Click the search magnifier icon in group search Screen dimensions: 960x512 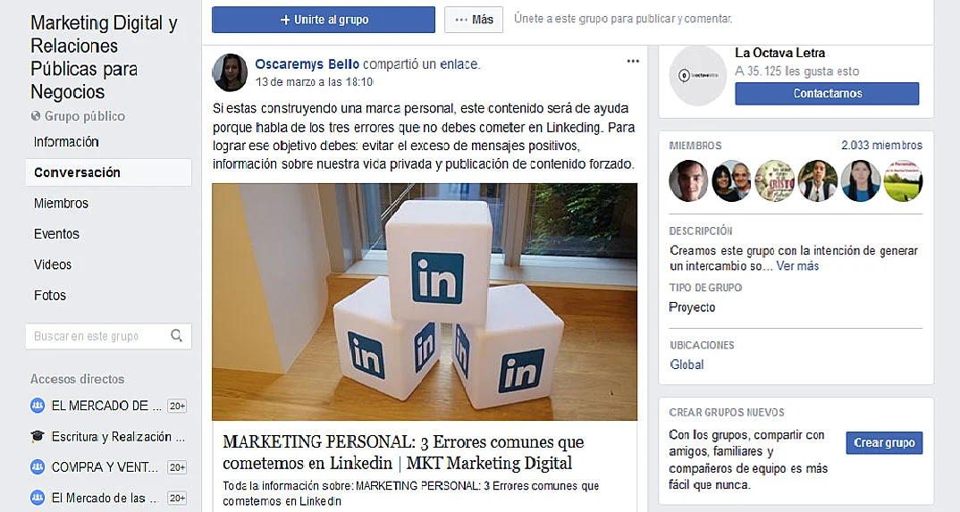point(176,335)
